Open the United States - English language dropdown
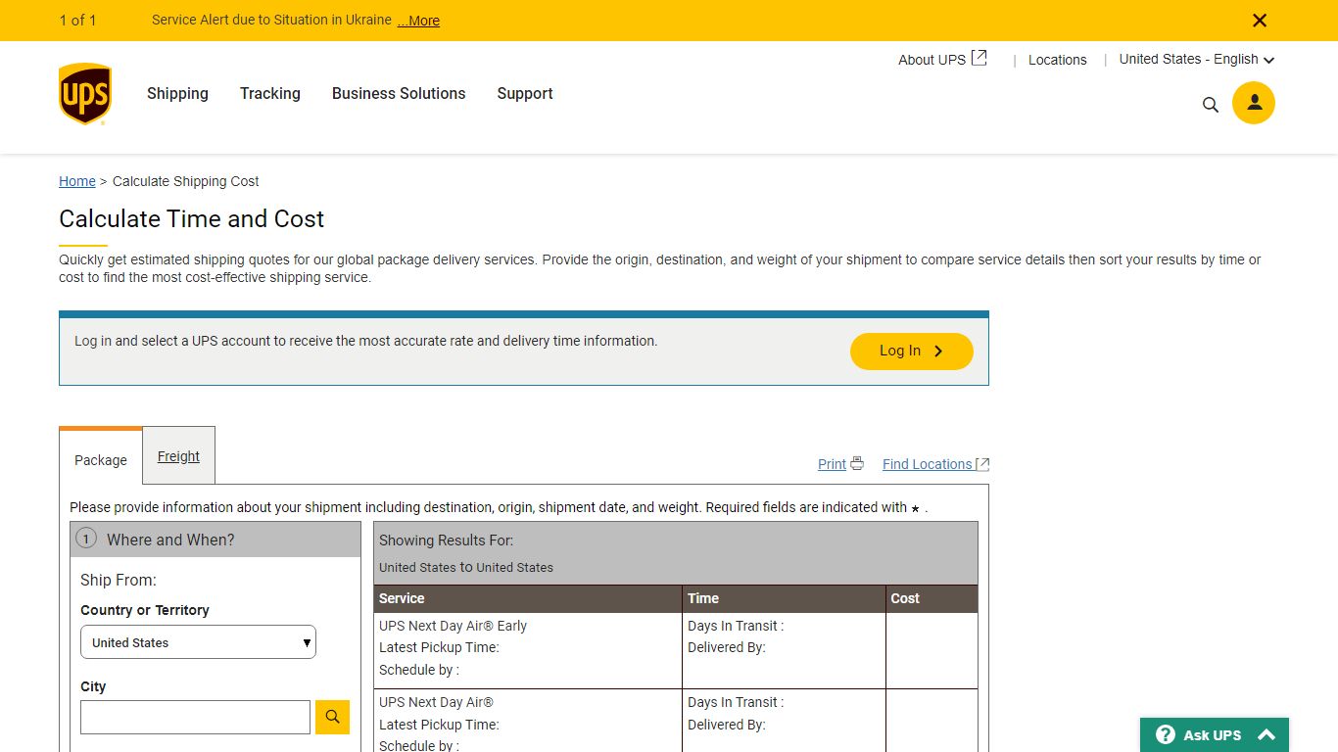The width and height of the screenshot is (1338, 752). (1197, 59)
